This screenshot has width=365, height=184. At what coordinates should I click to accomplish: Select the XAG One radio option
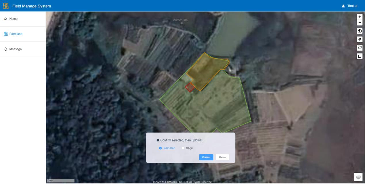pos(160,148)
